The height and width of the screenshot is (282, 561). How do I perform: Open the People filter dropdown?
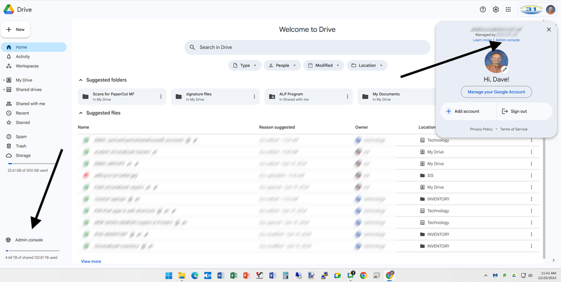point(282,66)
